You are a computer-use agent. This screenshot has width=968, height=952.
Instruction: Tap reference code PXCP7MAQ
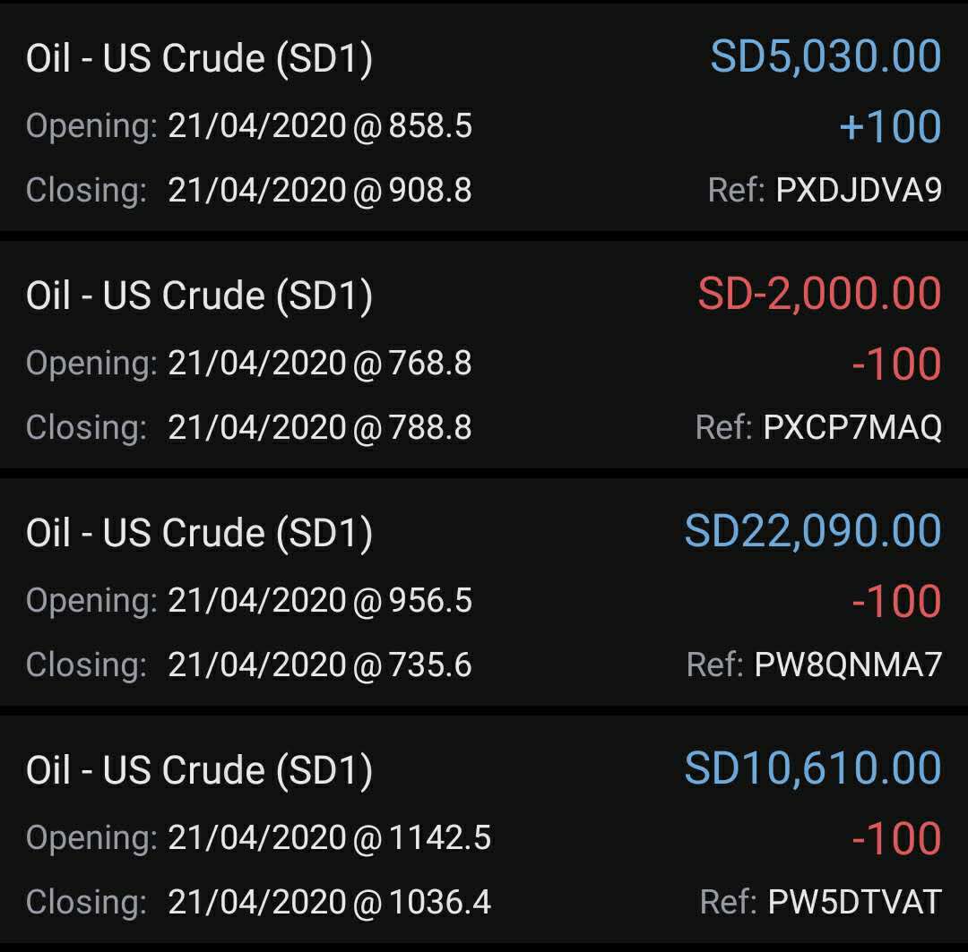pos(851,427)
